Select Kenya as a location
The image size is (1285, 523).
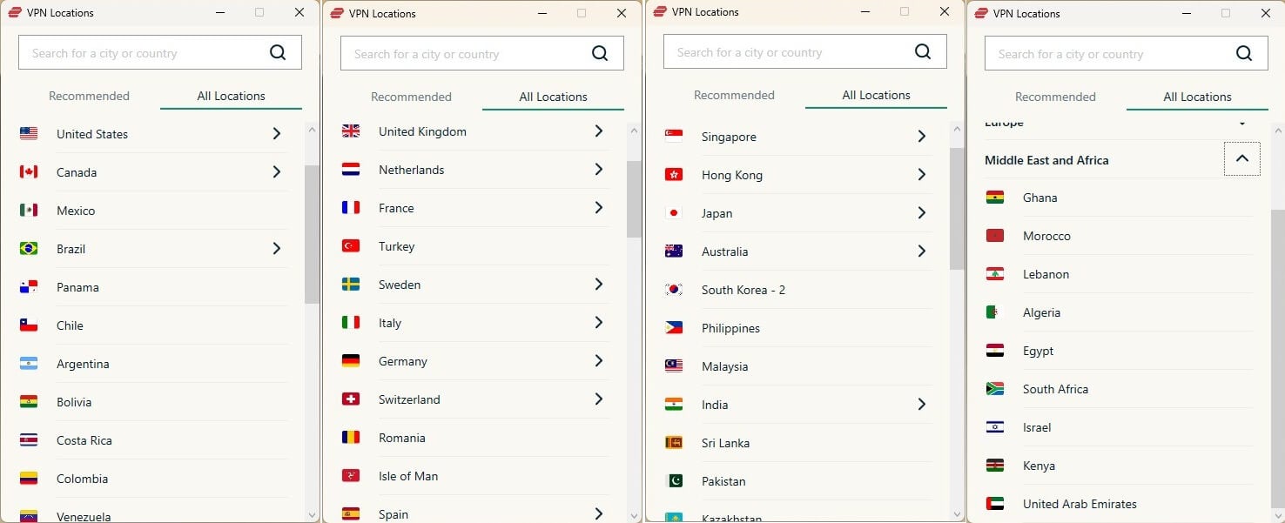point(1039,466)
